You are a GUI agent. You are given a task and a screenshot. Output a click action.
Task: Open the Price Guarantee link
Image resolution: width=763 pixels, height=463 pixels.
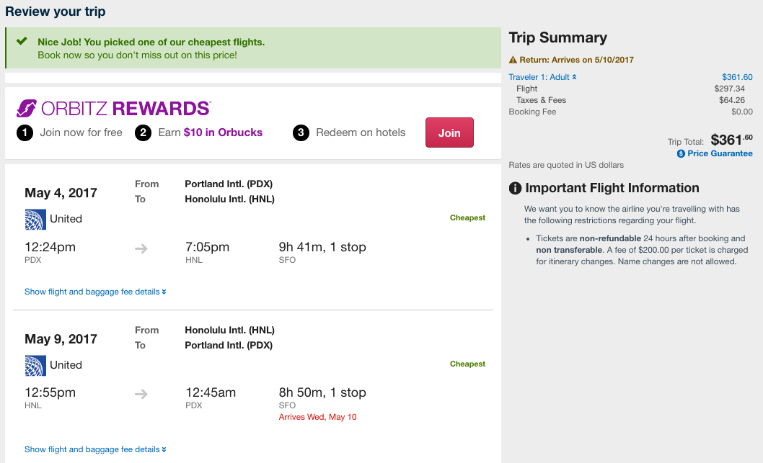coord(719,153)
